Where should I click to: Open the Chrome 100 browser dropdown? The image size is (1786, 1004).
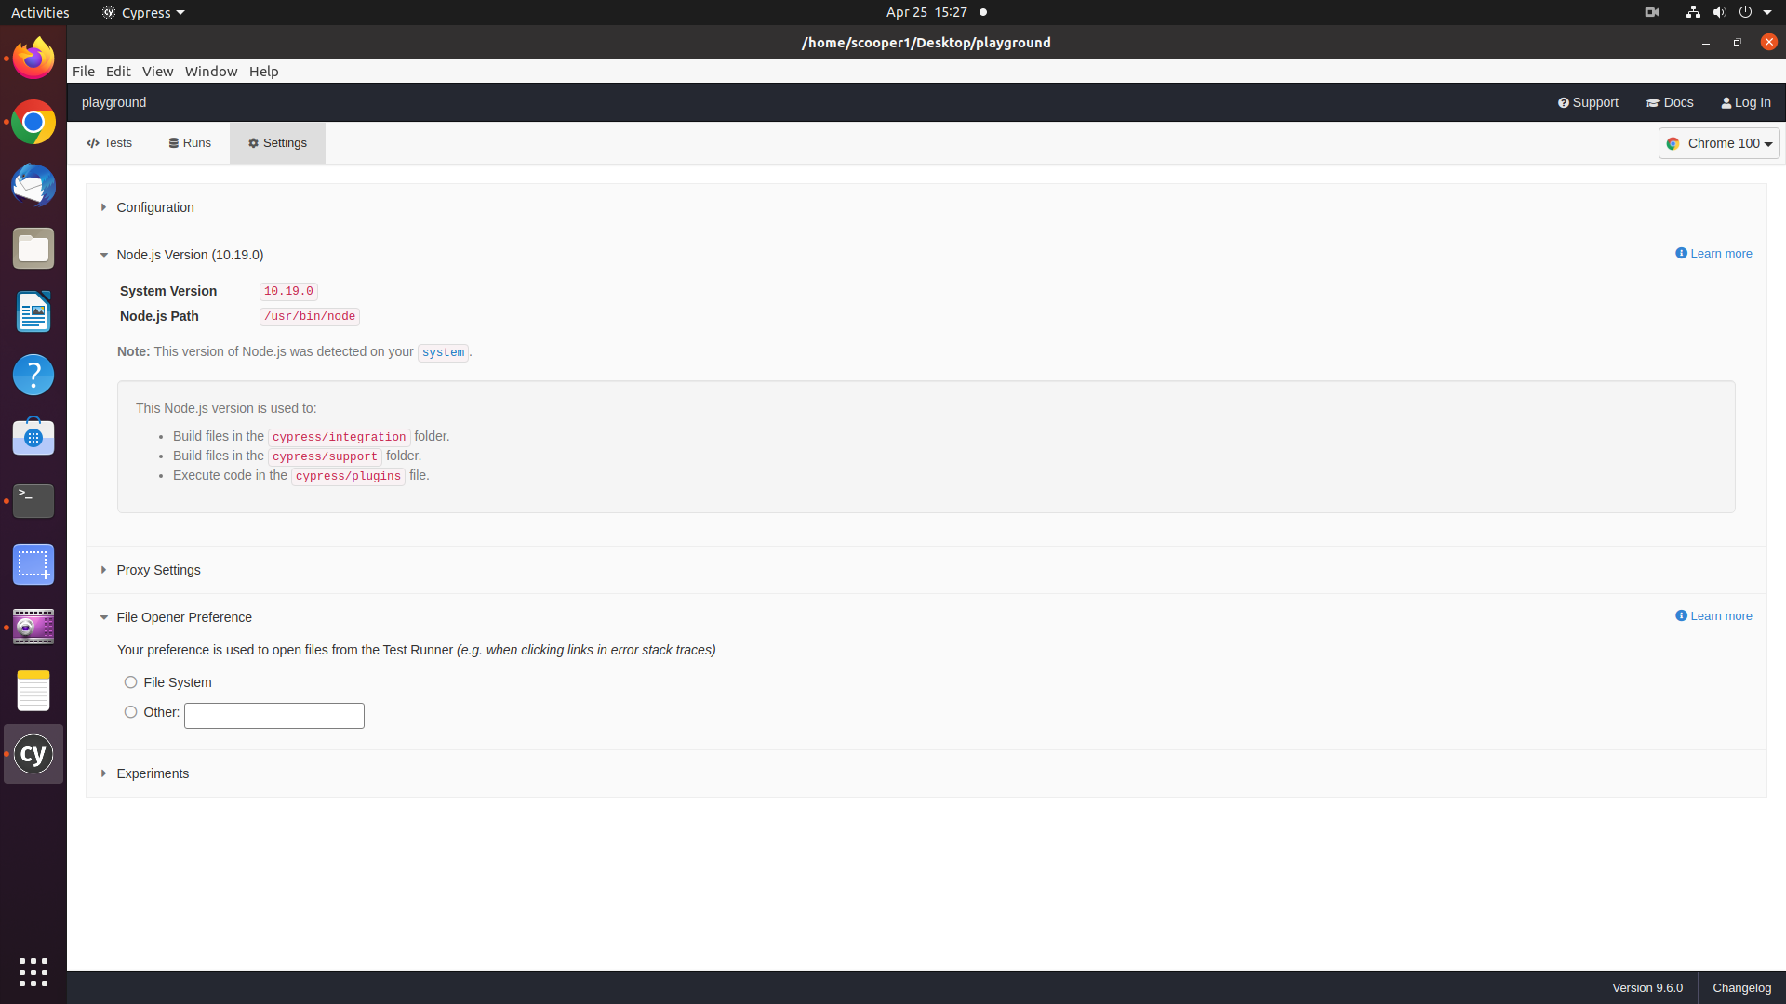pyautogui.click(x=1719, y=143)
